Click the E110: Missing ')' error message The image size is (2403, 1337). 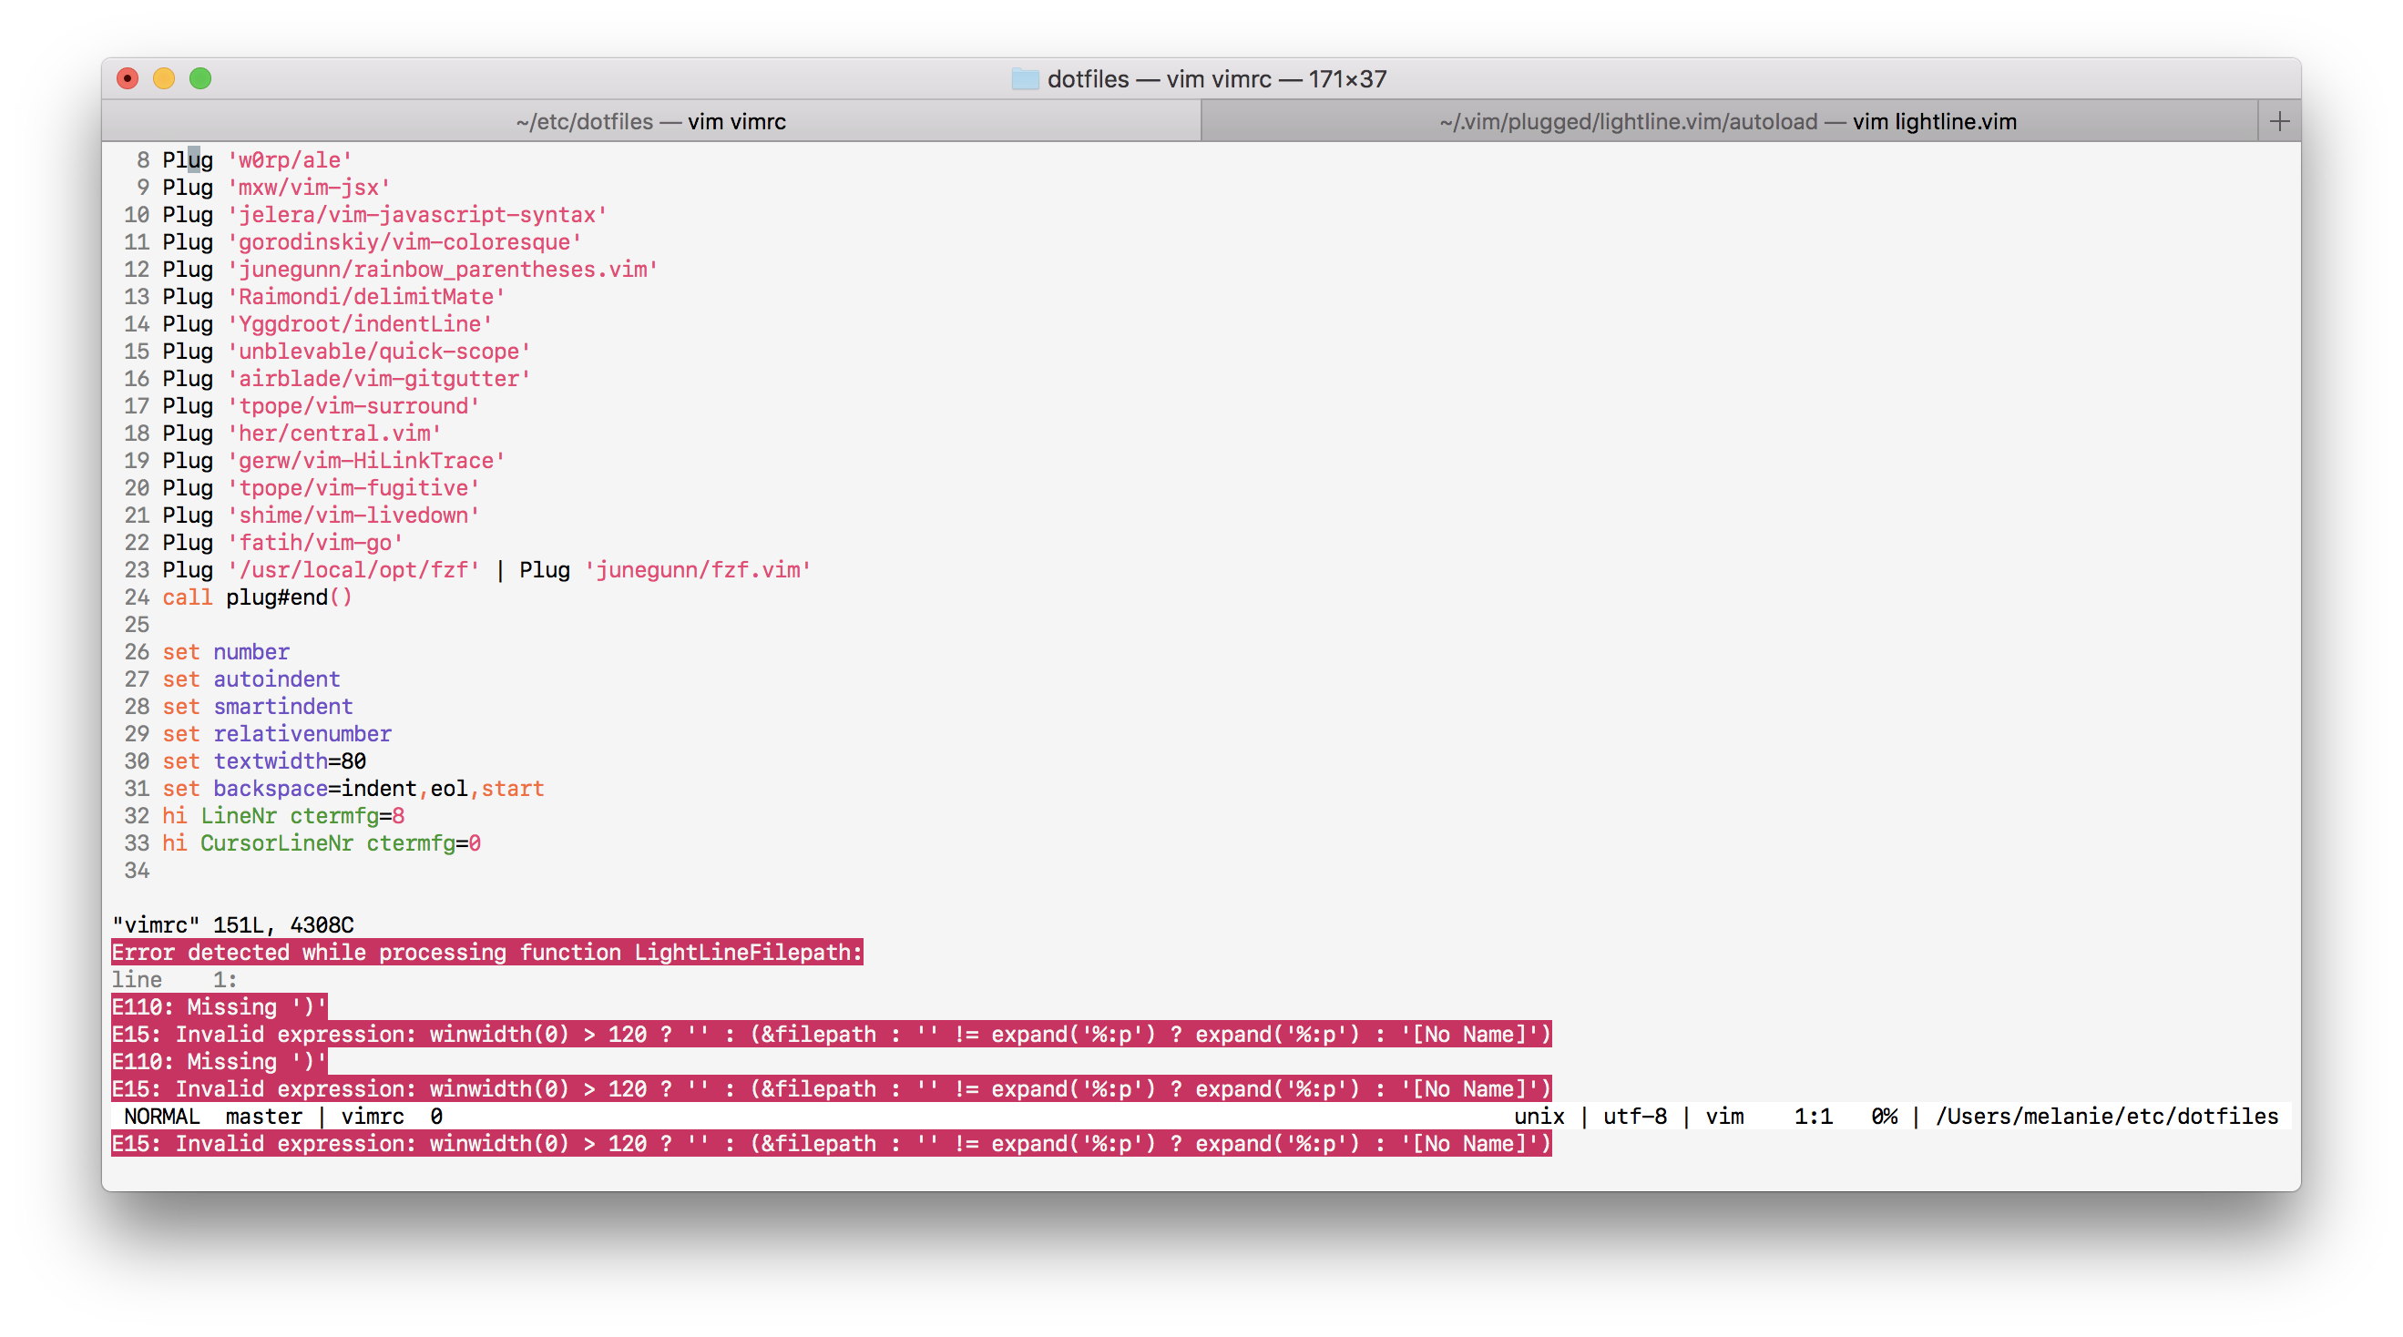219,1006
